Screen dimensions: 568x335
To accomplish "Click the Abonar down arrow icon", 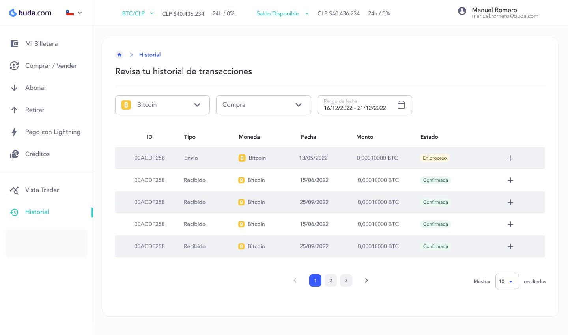I will coord(14,88).
